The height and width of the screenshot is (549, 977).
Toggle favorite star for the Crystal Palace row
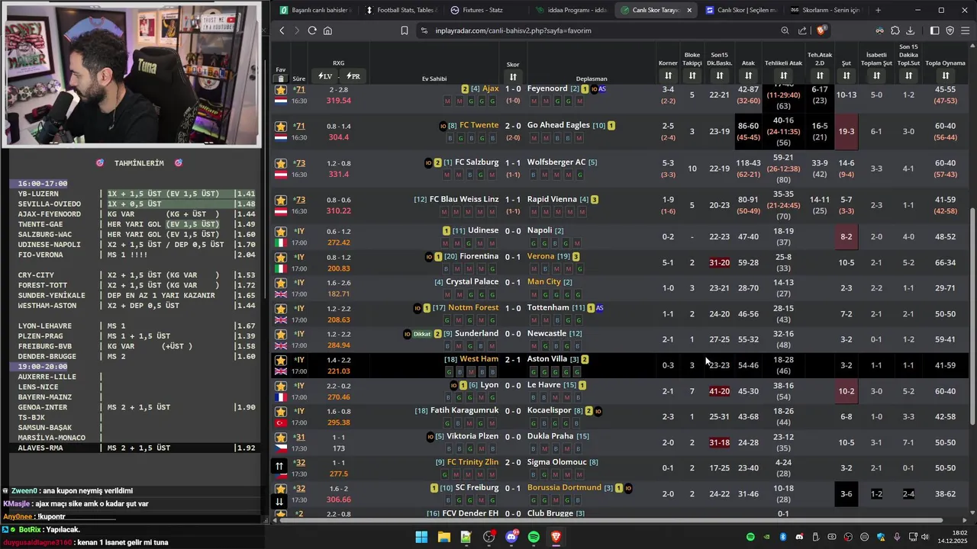click(281, 283)
